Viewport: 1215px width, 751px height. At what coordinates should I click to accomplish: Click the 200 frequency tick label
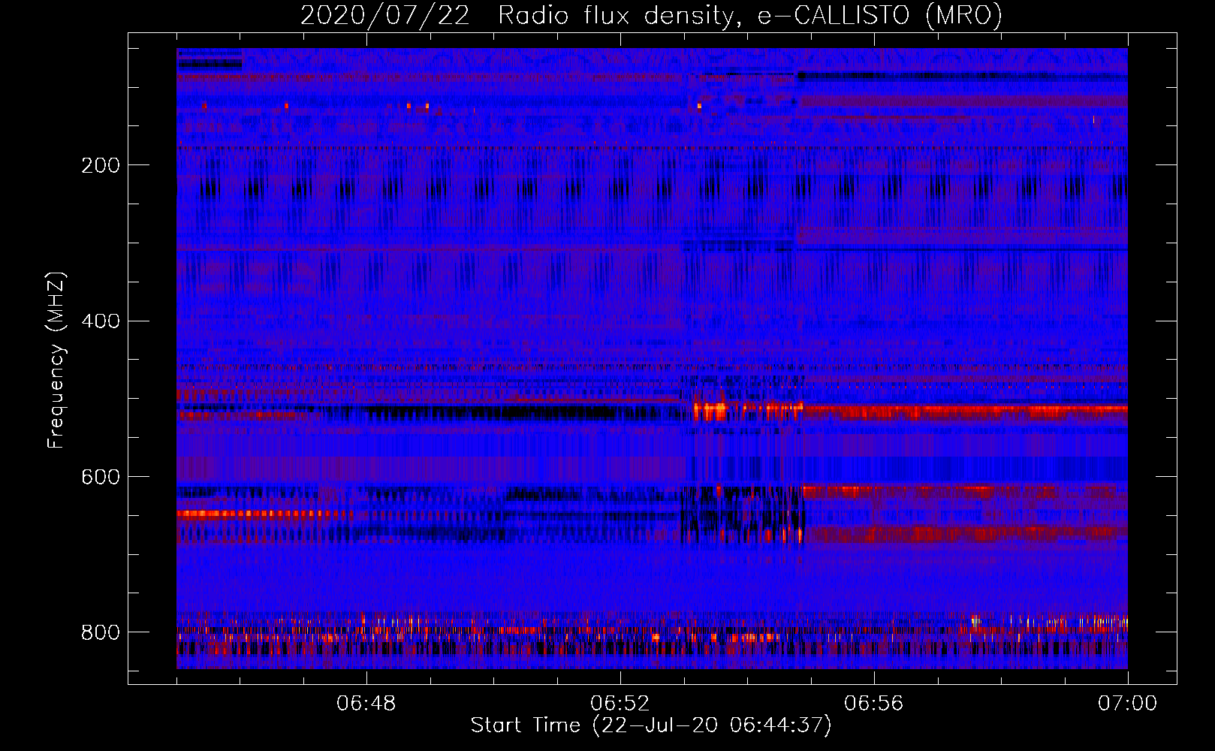pos(100,165)
